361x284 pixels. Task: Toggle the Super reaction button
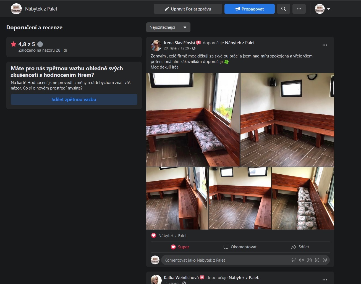click(x=180, y=247)
